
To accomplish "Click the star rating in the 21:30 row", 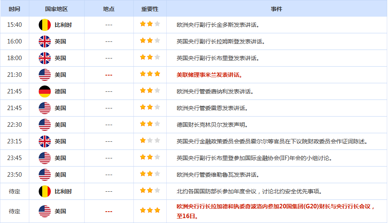I will 150,74.
